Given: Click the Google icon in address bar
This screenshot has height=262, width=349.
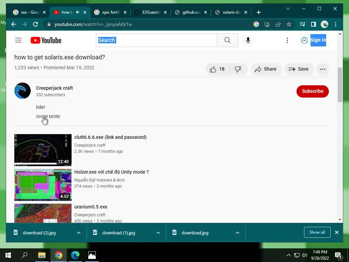Looking at the screenshot, I should coord(256,24).
